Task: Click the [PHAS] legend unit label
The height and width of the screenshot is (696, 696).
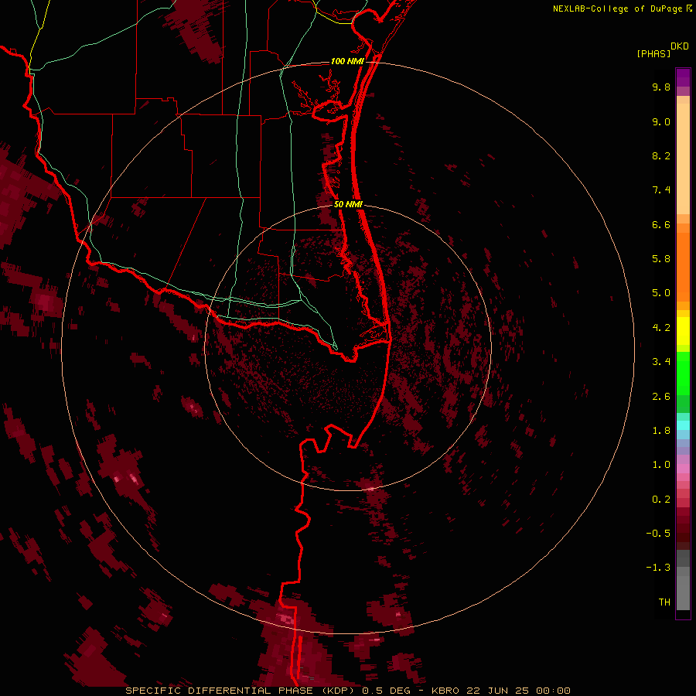Action: point(653,54)
